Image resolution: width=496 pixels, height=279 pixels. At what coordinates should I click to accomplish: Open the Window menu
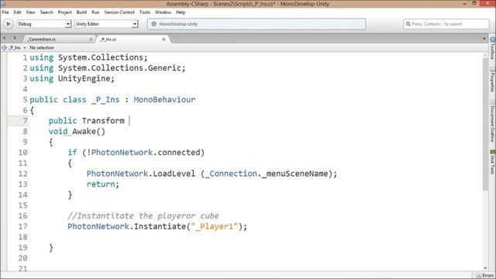pyautogui.click(x=163, y=12)
